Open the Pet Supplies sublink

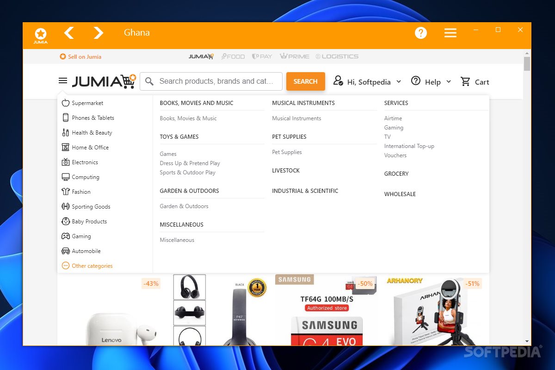(287, 152)
